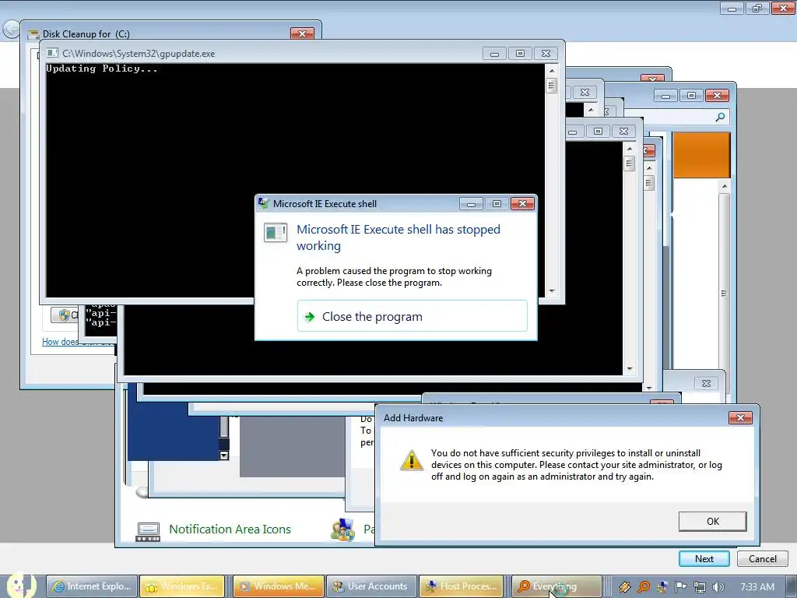Click 'Updating Policy...' text in console

point(102,69)
